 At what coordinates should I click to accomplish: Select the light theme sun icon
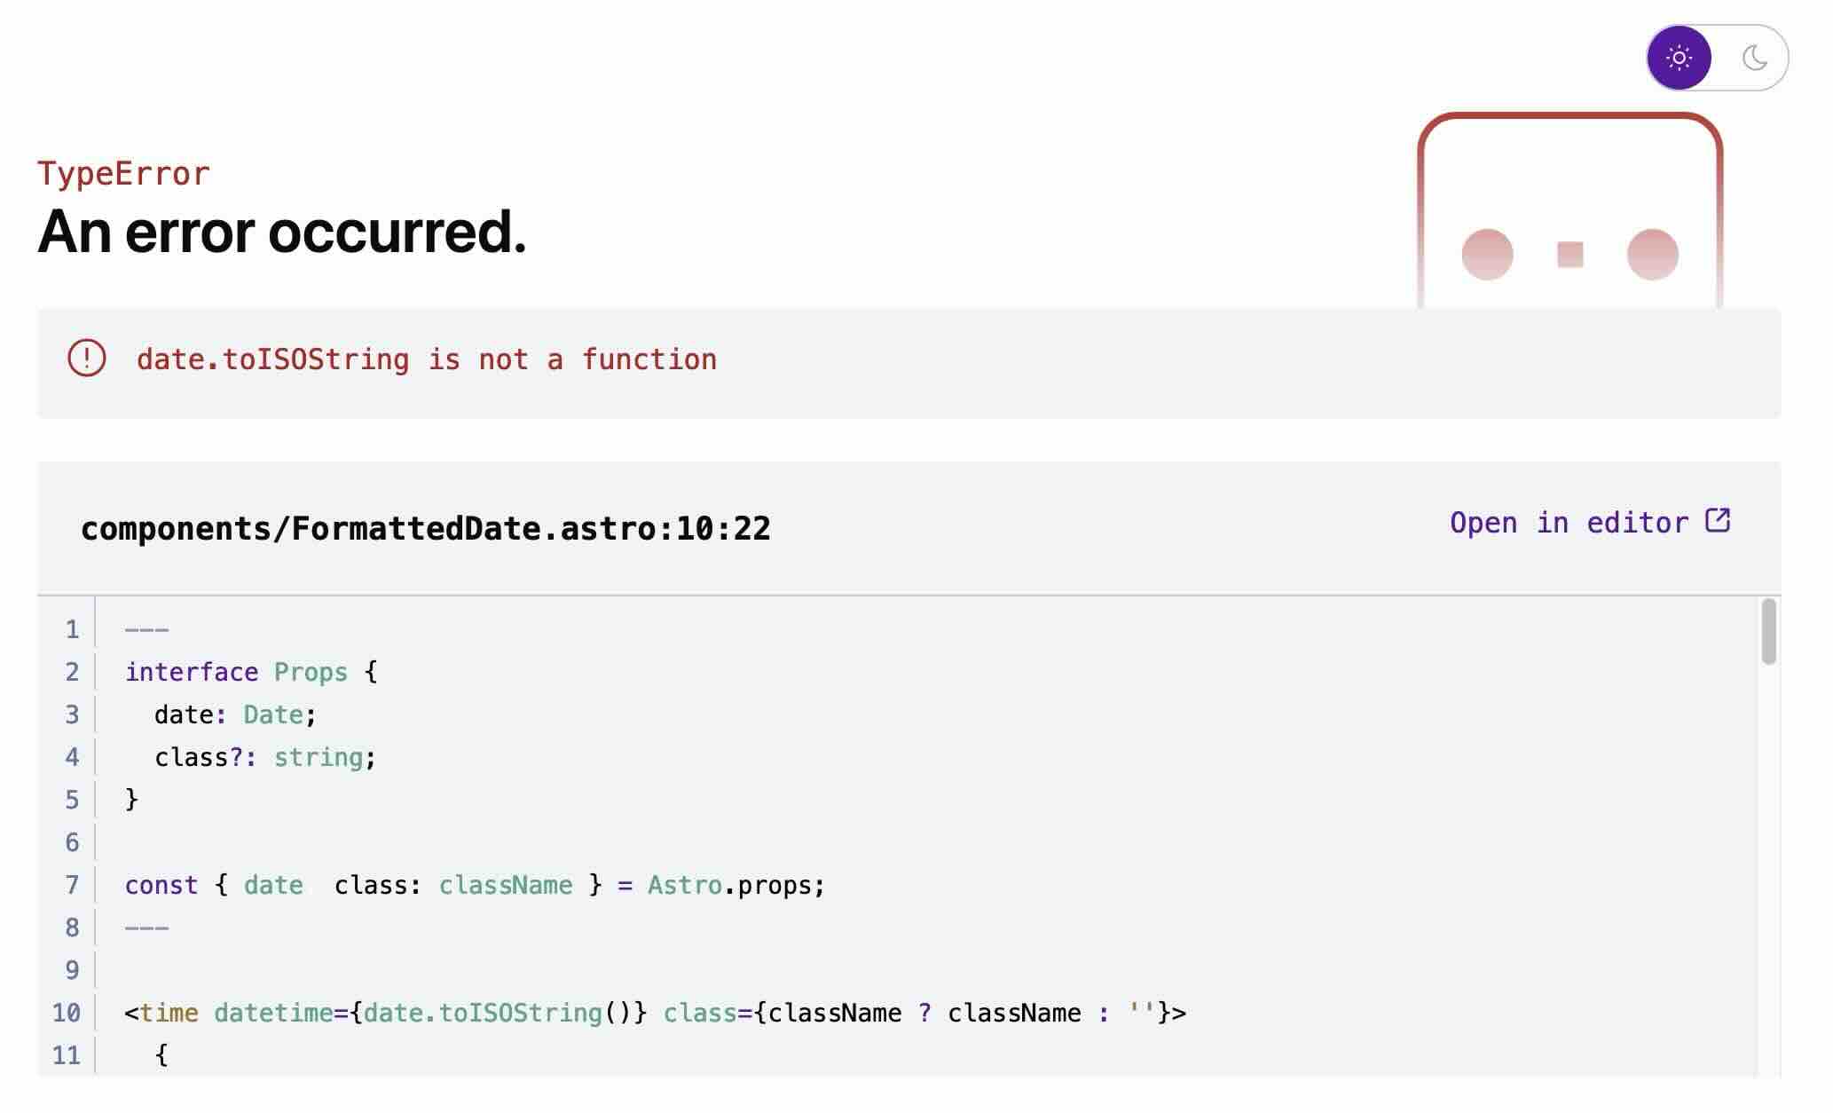click(1679, 59)
